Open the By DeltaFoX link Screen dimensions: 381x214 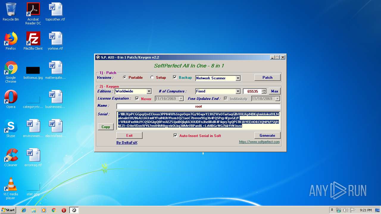(x=127, y=143)
